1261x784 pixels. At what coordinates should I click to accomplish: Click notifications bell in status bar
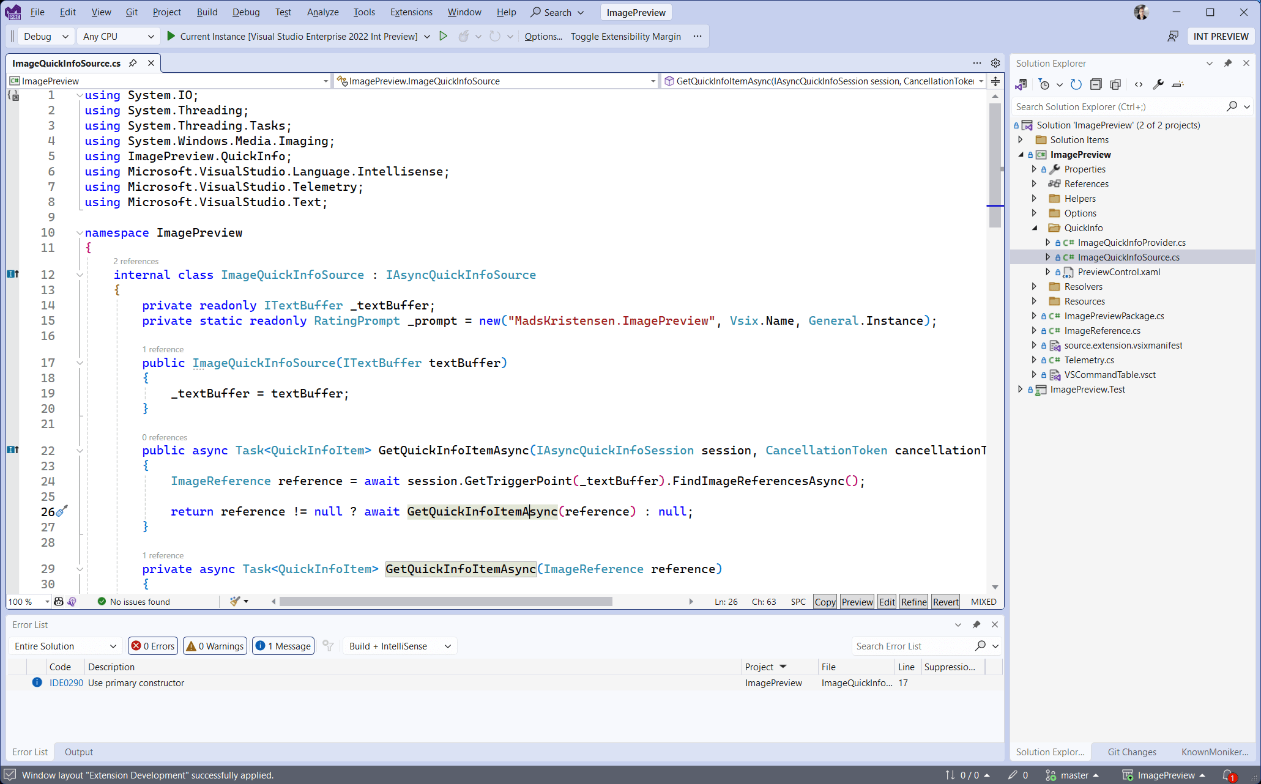point(1229,775)
